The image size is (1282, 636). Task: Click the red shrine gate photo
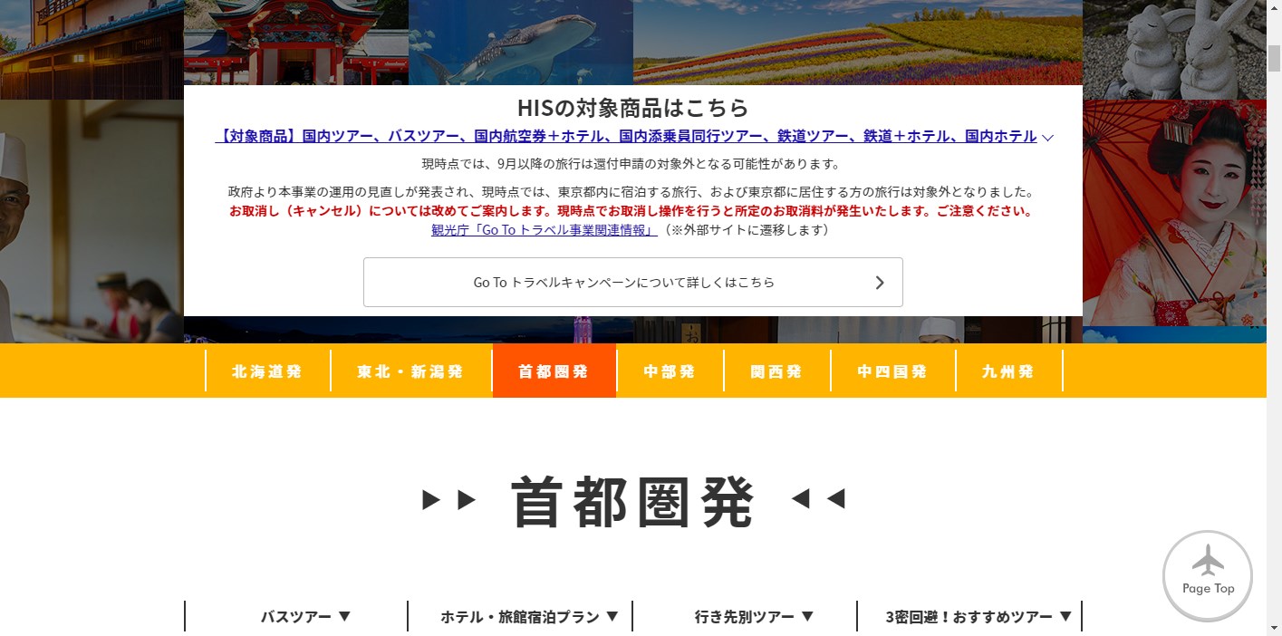click(x=296, y=43)
